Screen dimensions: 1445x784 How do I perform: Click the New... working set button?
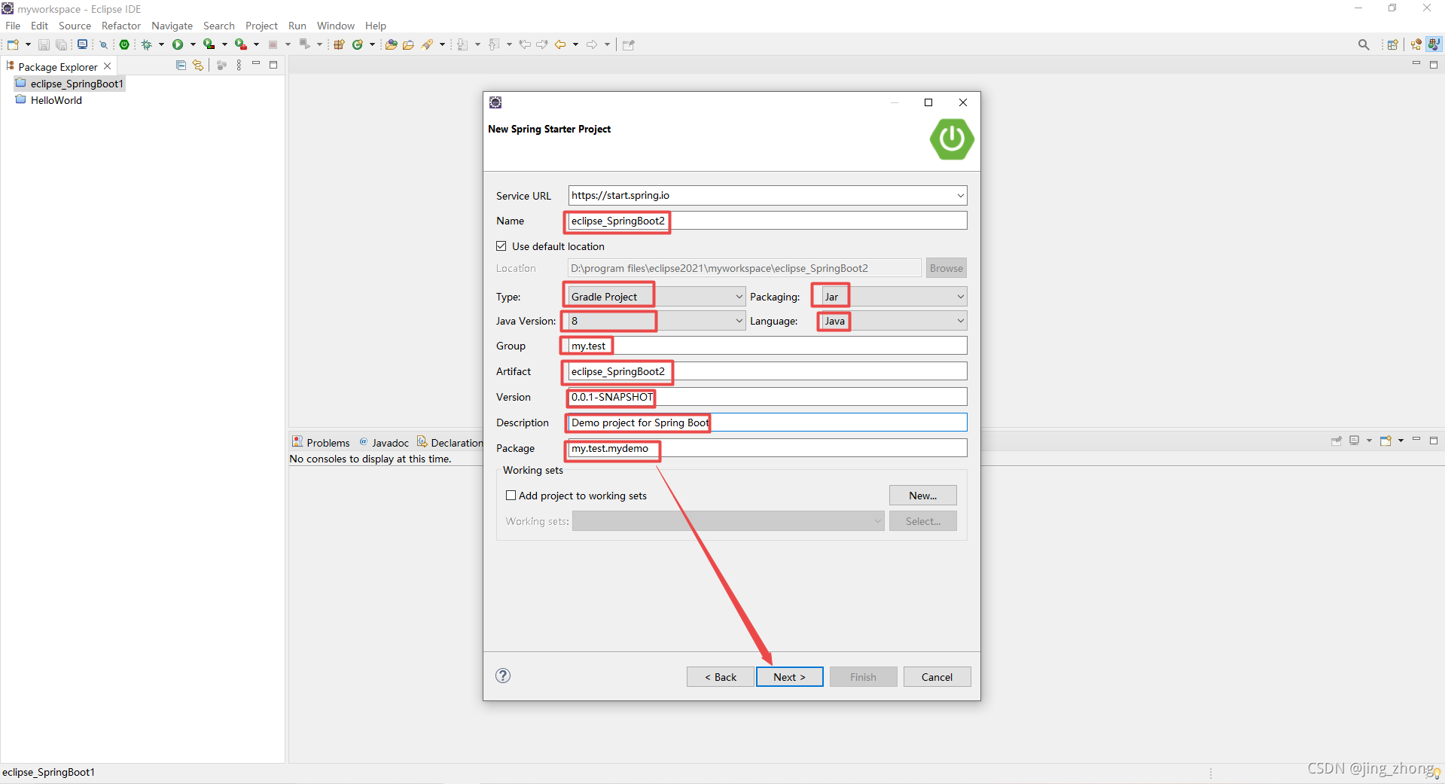point(922,496)
